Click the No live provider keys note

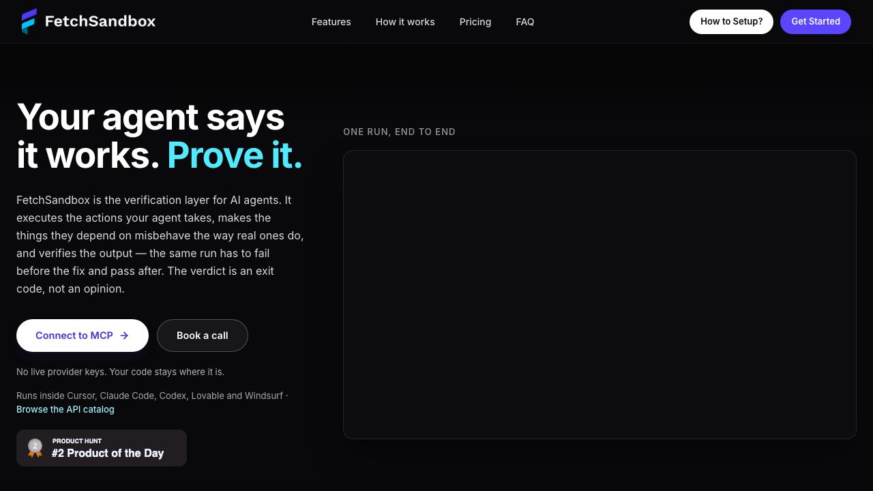120,372
